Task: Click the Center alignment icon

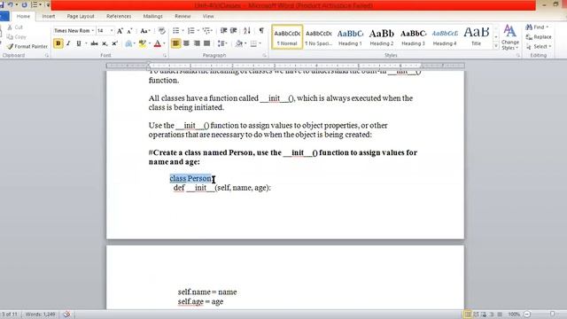Action: click(186, 43)
